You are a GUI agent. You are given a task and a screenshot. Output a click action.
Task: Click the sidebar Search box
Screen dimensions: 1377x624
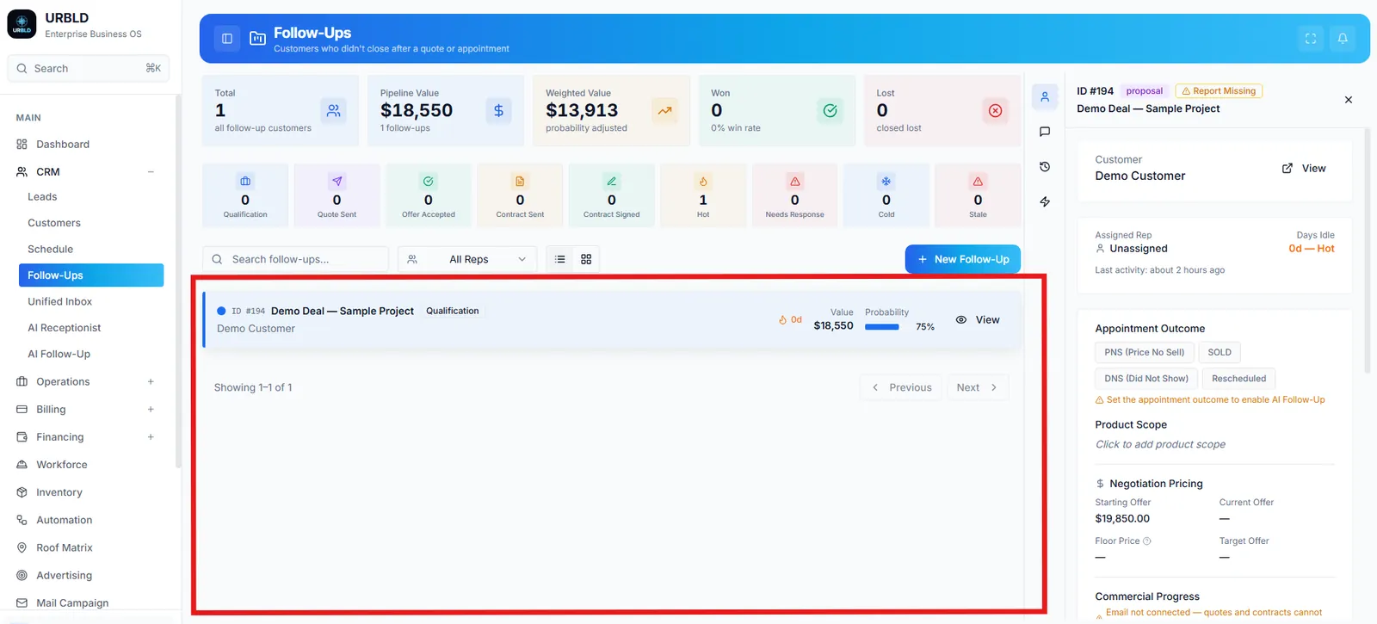[x=89, y=69]
